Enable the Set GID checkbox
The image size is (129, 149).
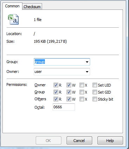[x=95, y=92]
